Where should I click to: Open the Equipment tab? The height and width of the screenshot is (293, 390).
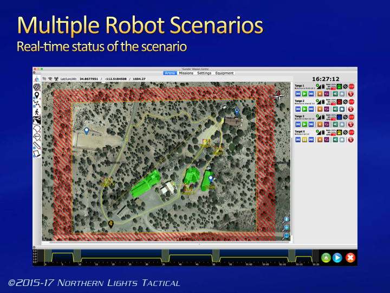click(x=224, y=73)
